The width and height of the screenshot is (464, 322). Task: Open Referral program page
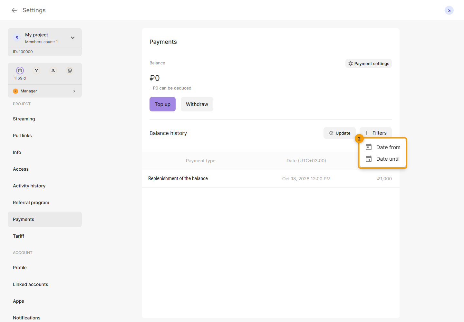(45, 203)
